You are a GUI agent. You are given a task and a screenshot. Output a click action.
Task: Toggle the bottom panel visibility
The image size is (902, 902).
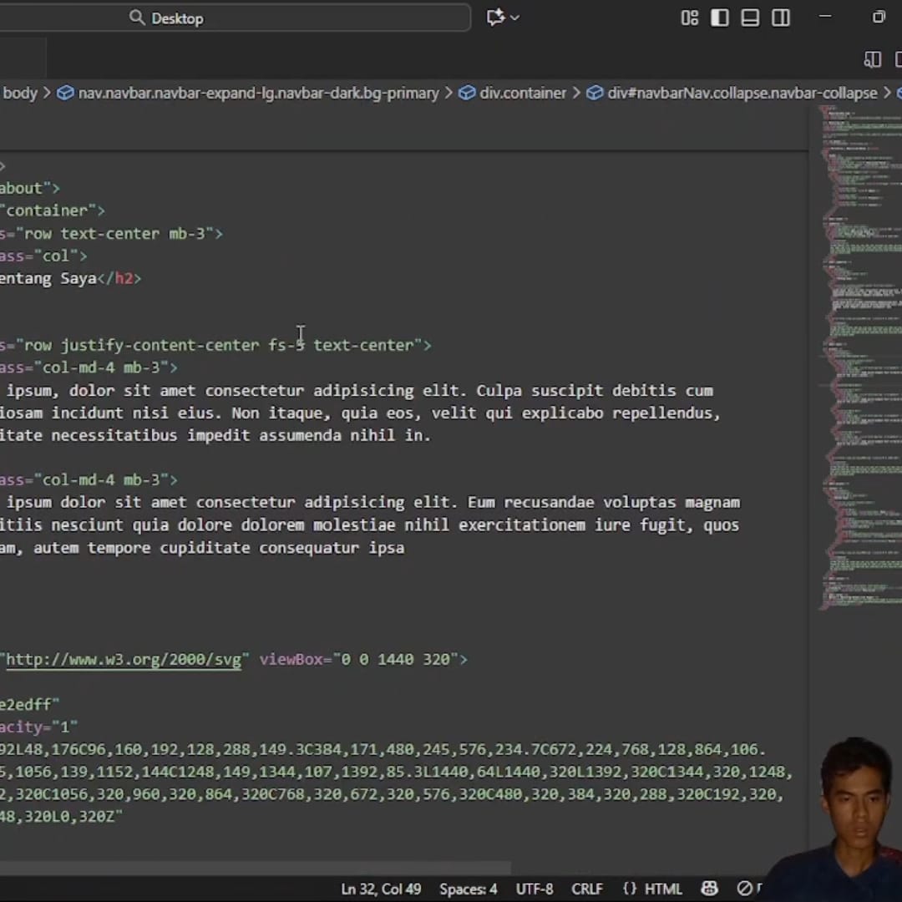750,18
